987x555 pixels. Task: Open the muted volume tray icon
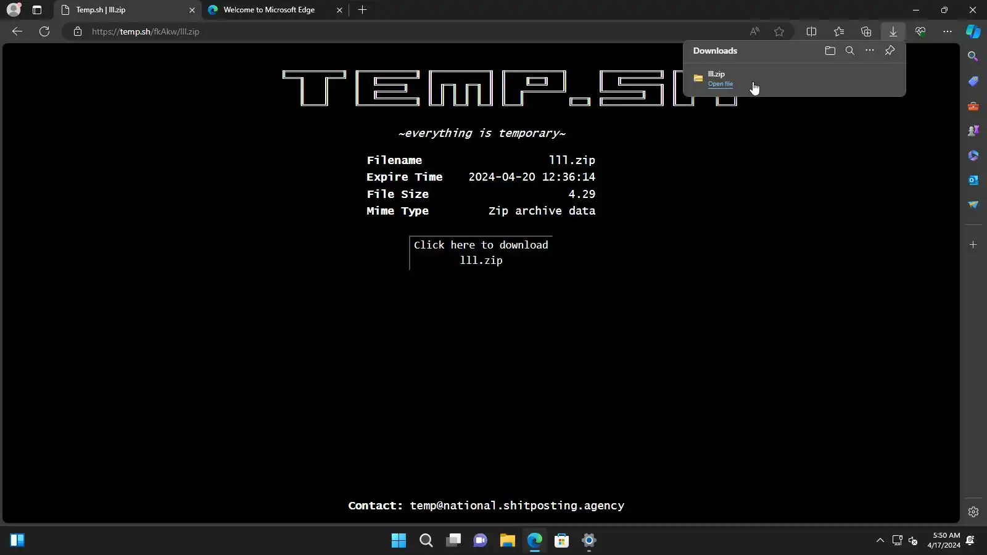click(x=913, y=541)
